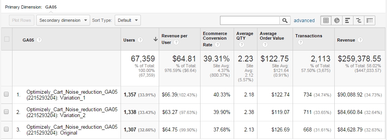This screenshot has height=140, width=387.
Task: Select the pivot table view icon
Action: click(369, 21)
